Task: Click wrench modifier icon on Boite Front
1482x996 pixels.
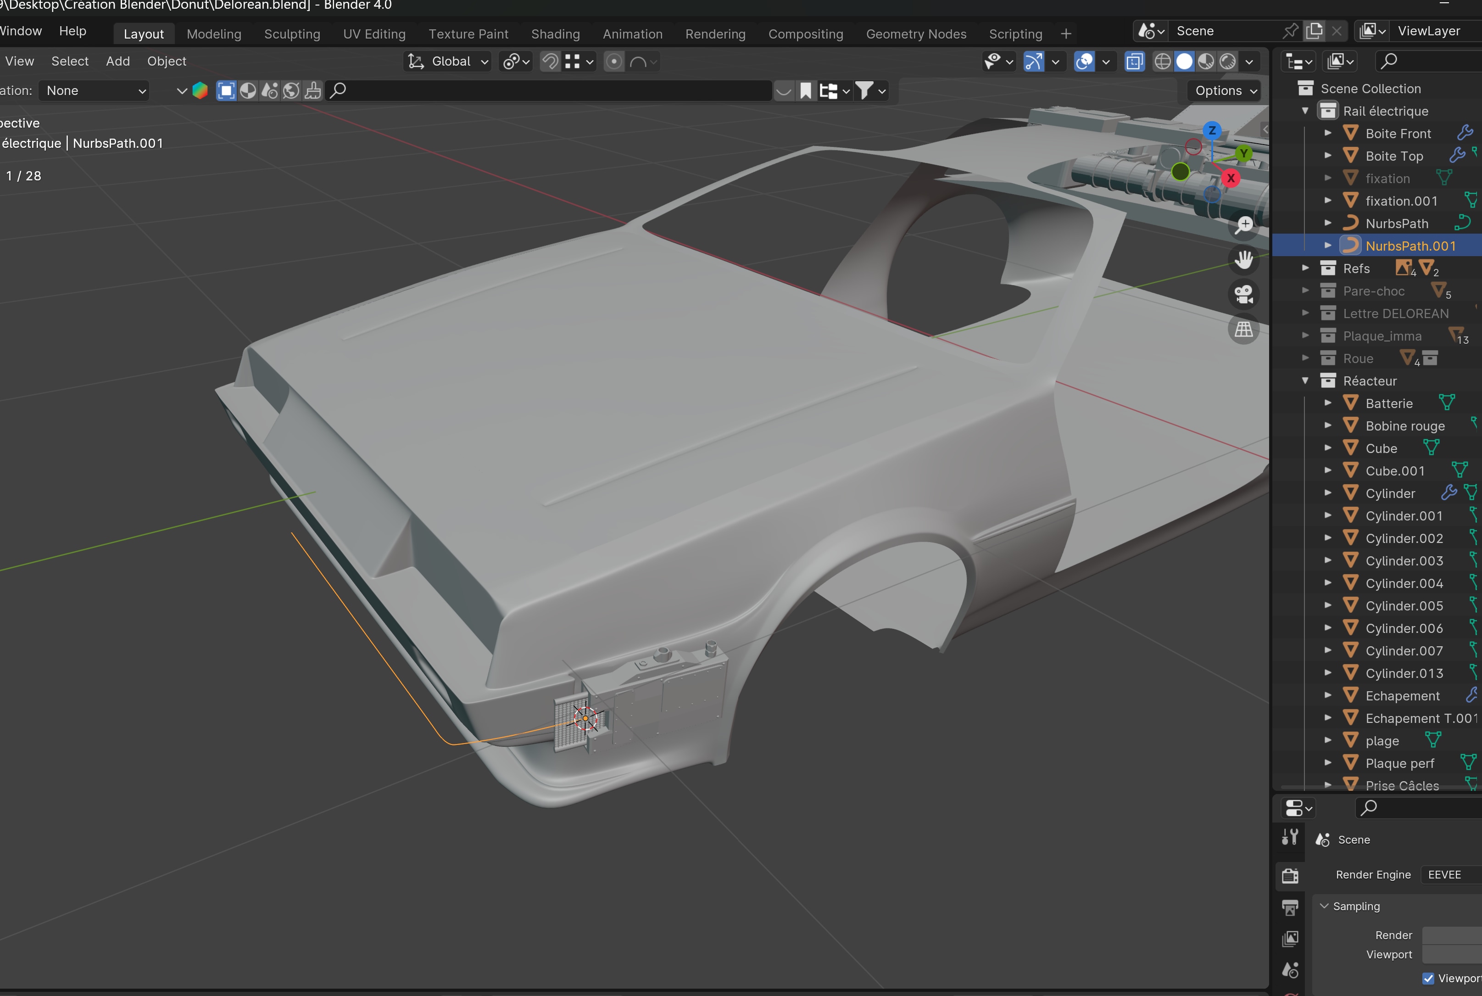Action: [1465, 133]
